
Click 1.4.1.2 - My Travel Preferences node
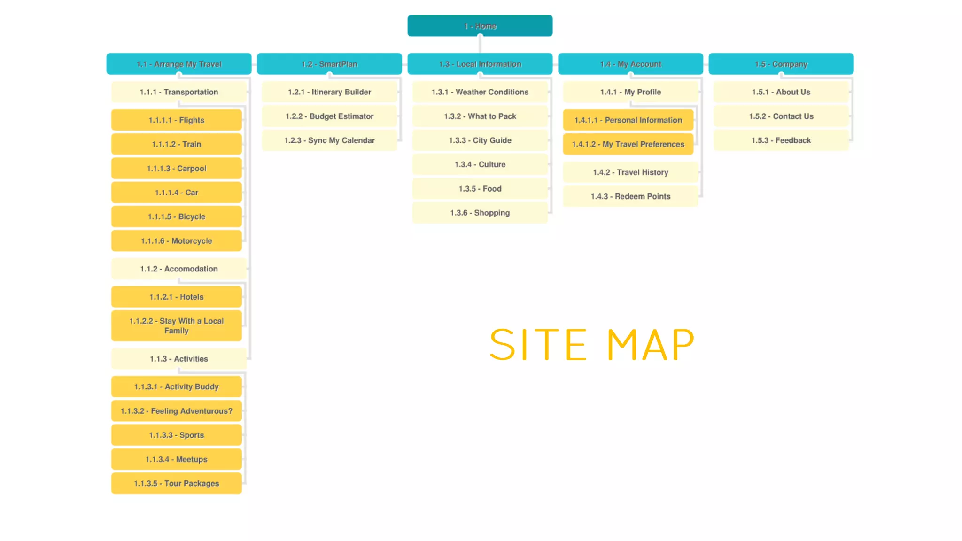[628, 144]
